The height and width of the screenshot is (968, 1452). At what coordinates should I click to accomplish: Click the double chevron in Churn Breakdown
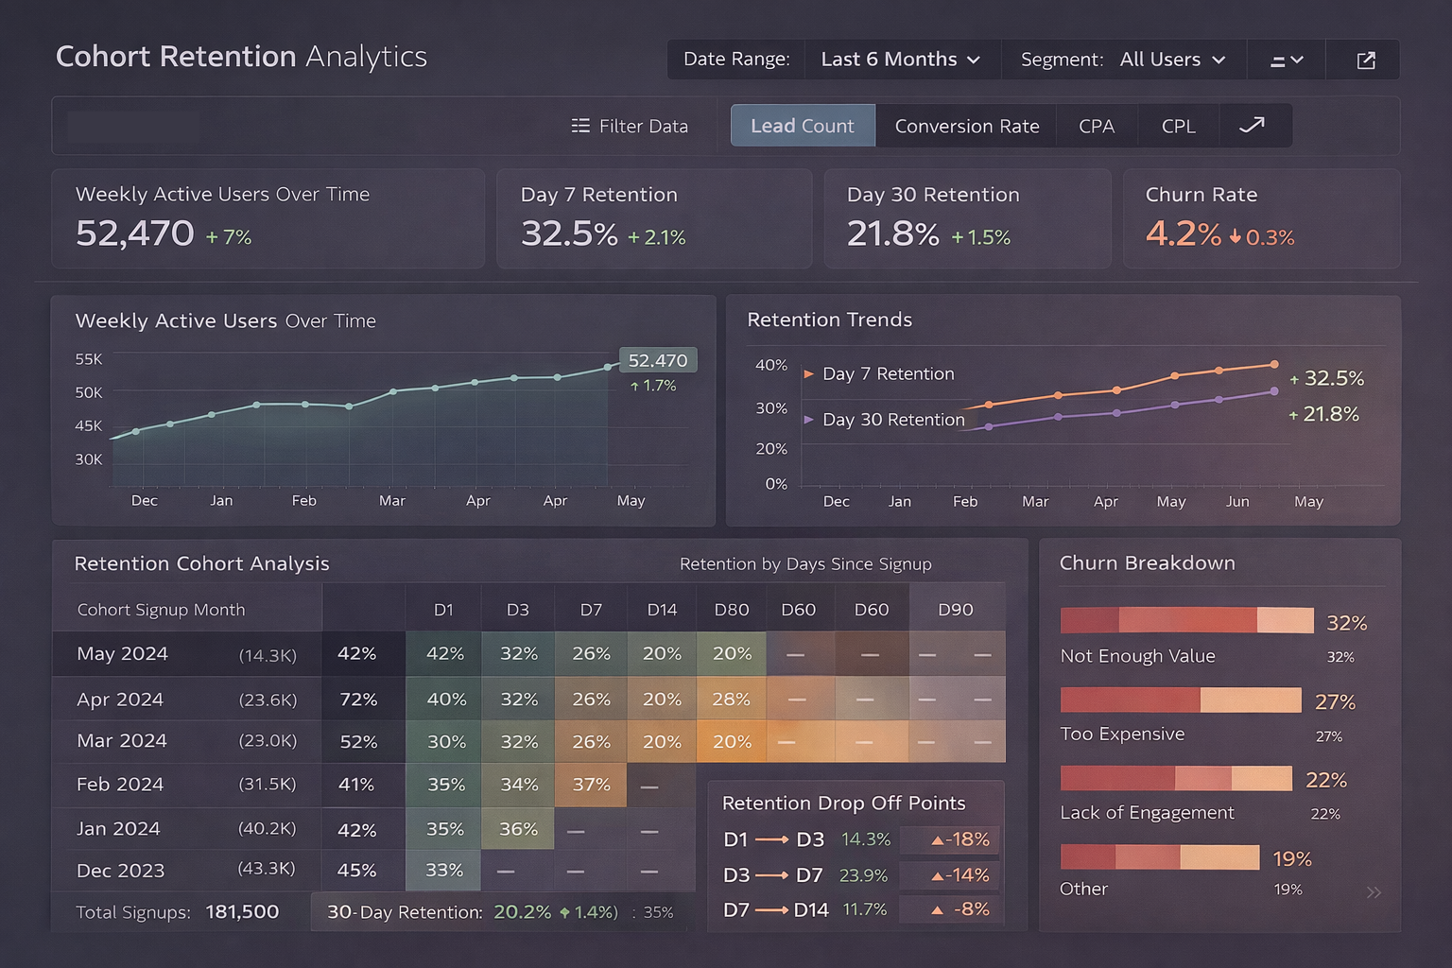(1374, 892)
